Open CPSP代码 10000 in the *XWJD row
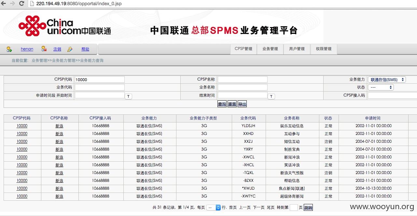This screenshot has height=216, width=417. (22, 188)
